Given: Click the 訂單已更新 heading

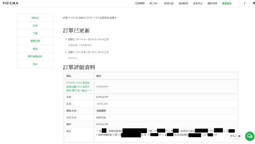Looking at the screenshot, I should (x=76, y=30).
